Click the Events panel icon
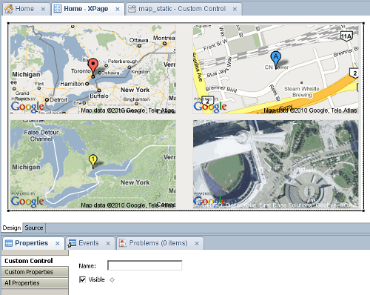This screenshot has width=370, height=295. tap(72, 243)
